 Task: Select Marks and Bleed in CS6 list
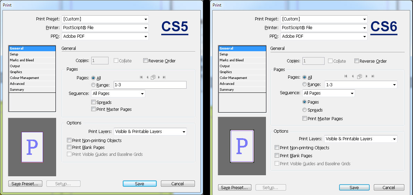click(242, 60)
